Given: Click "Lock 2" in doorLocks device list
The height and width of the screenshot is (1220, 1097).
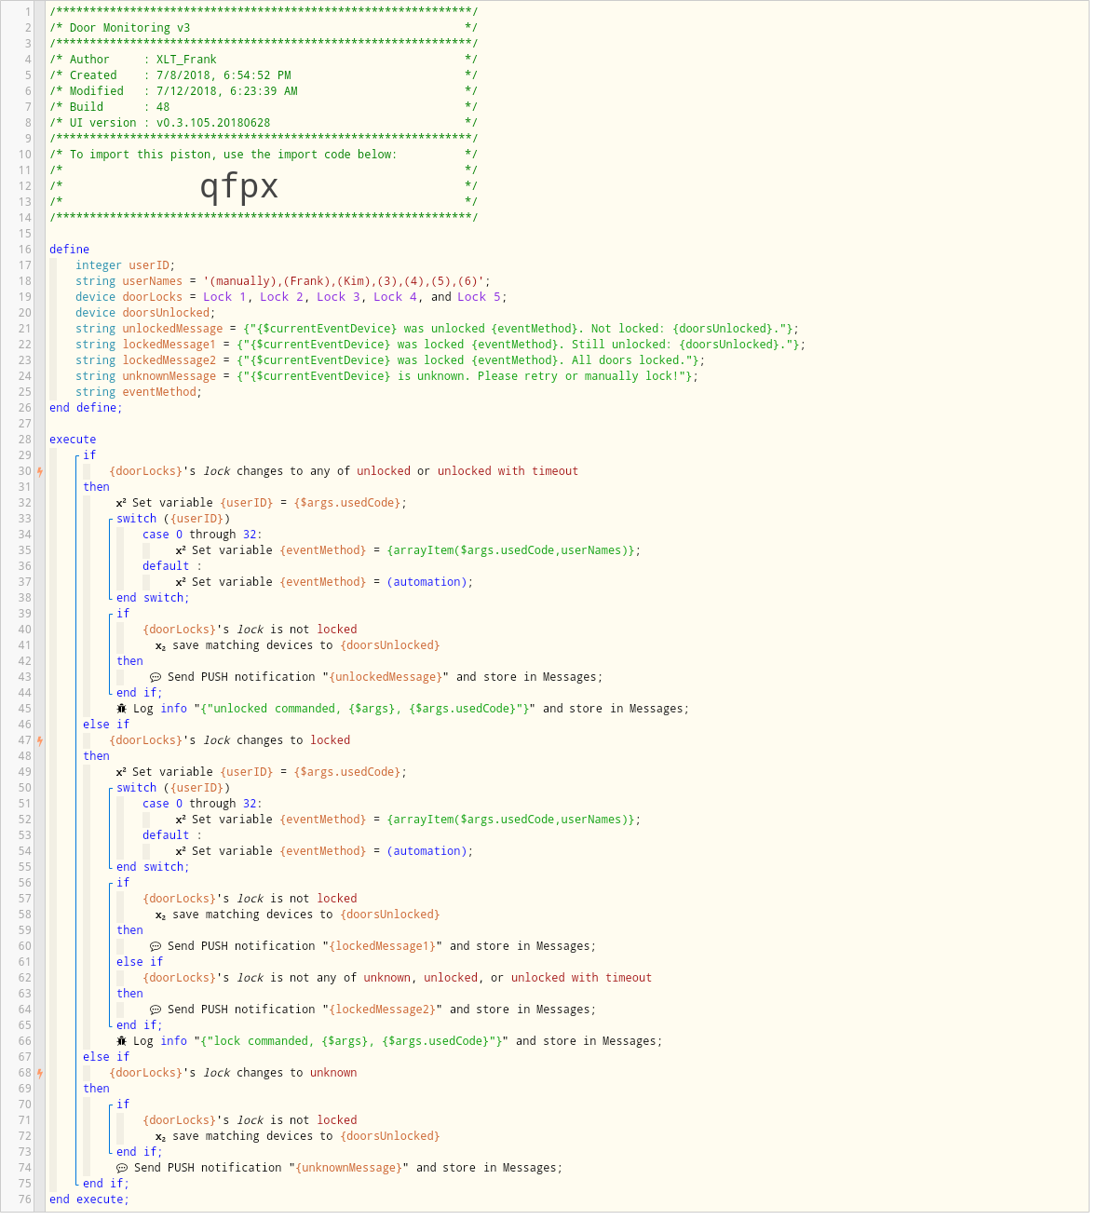Looking at the screenshot, I should (x=283, y=297).
